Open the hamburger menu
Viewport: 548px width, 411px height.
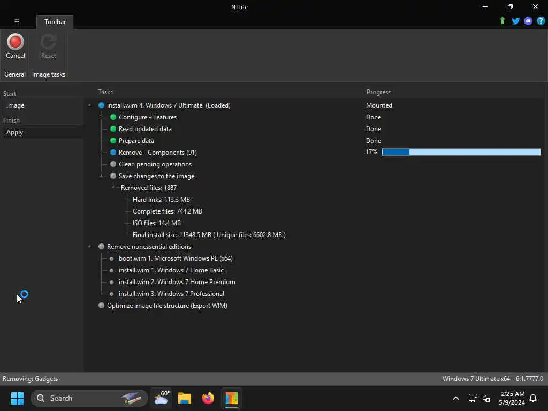(17, 21)
